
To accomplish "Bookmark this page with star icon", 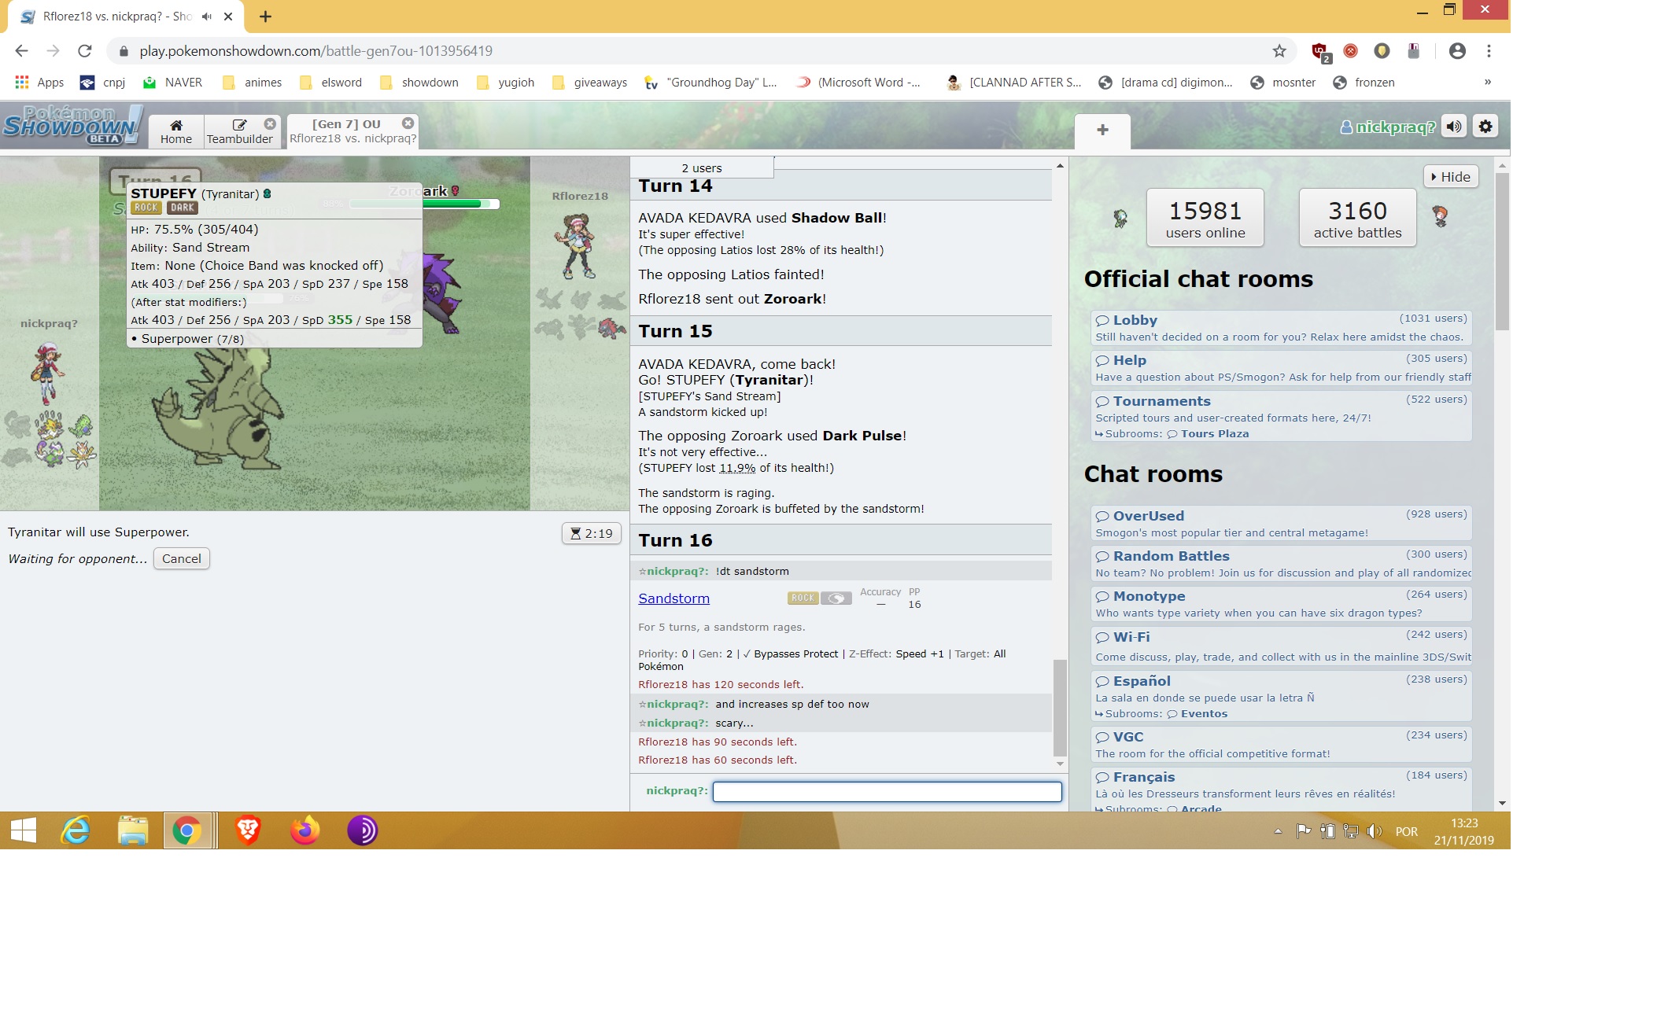I will point(1279,51).
